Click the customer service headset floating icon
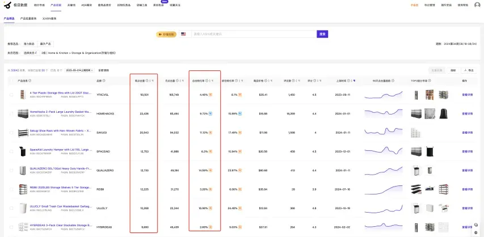The image size is (484, 237). click(476, 225)
